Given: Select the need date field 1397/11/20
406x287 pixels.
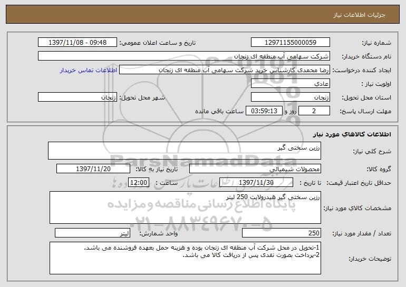Looking at the screenshot, I should tap(93, 169).
